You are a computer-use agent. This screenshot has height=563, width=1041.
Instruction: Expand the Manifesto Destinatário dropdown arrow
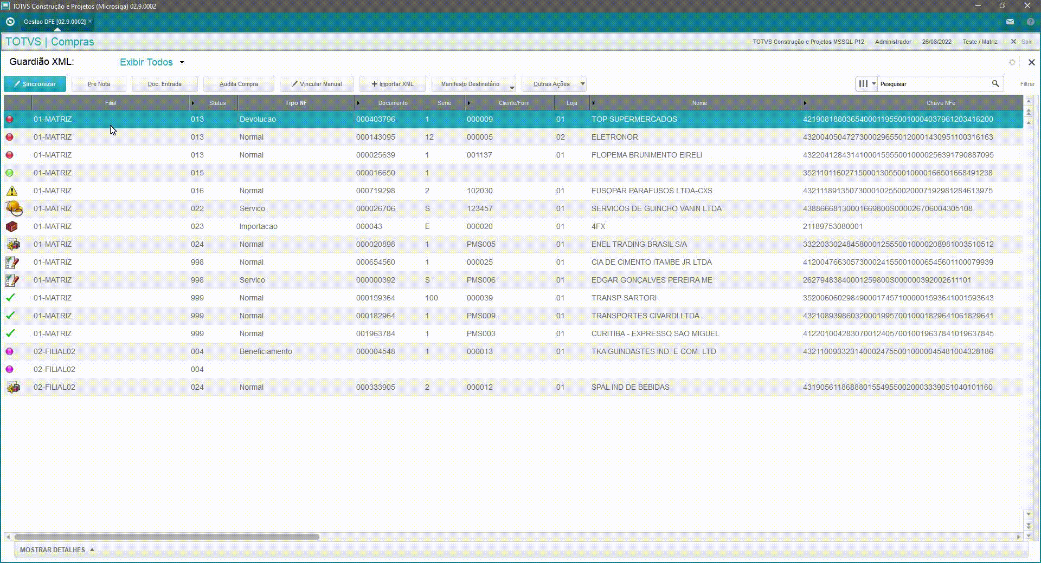click(512, 87)
